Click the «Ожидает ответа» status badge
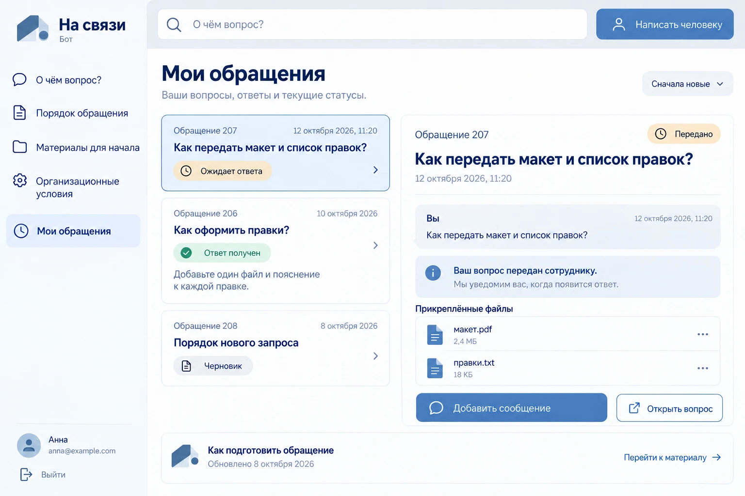Viewport: 745px width, 496px height. pyautogui.click(x=223, y=171)
